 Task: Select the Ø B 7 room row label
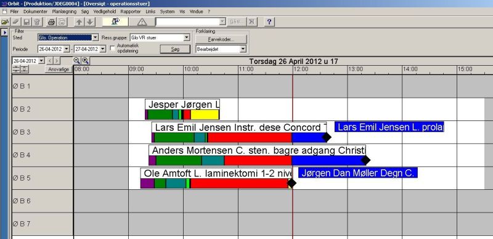click(43, 224)
